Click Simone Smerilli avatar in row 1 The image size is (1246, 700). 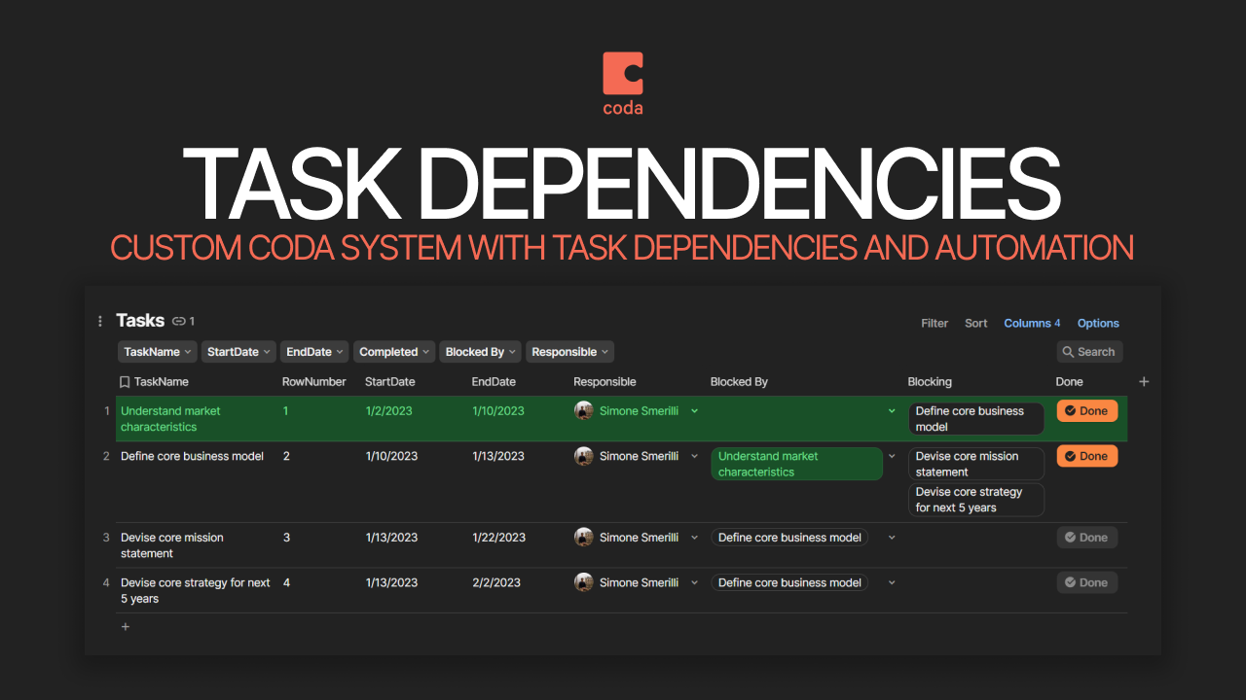pos(584,411)
